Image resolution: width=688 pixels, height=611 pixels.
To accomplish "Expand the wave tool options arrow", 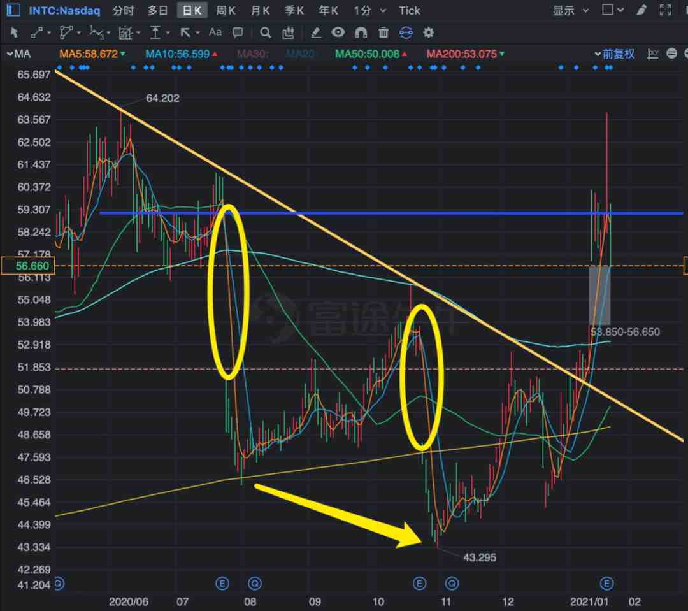I will 108,33.
